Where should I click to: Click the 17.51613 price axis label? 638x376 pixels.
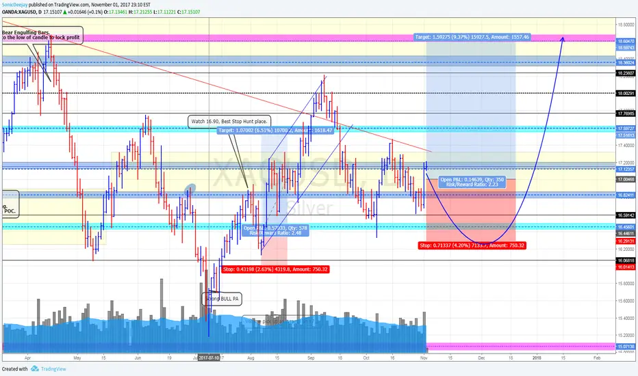tap(626, 135)
